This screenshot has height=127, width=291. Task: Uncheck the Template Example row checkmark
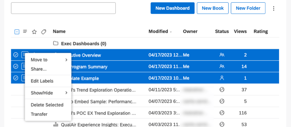click(x=16, y=78)
